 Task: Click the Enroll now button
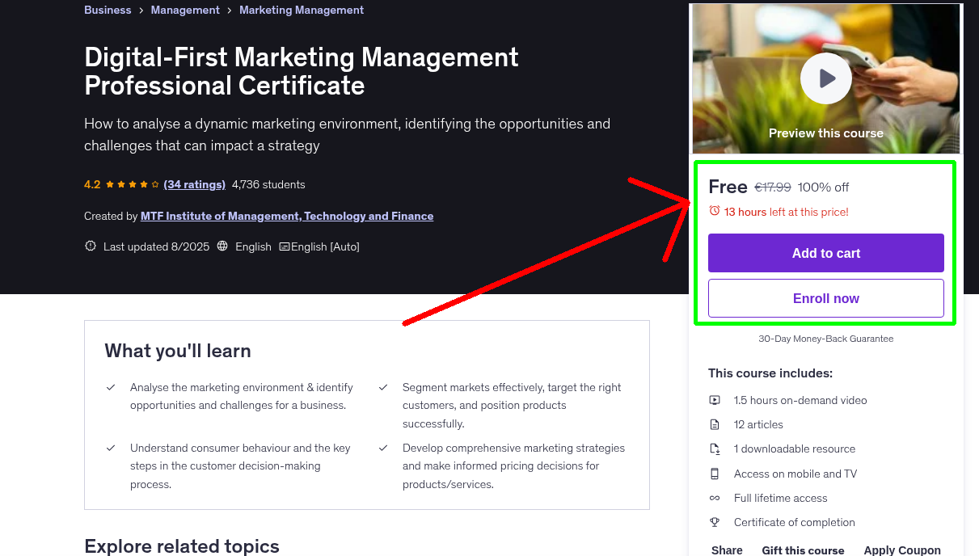pyautogui.click(x=825, y=298)
